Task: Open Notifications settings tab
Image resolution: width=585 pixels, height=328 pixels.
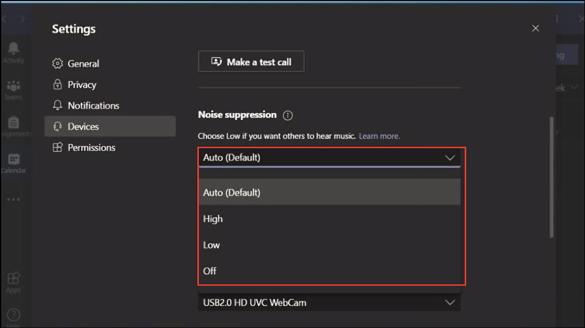Action: click(93, 106)
